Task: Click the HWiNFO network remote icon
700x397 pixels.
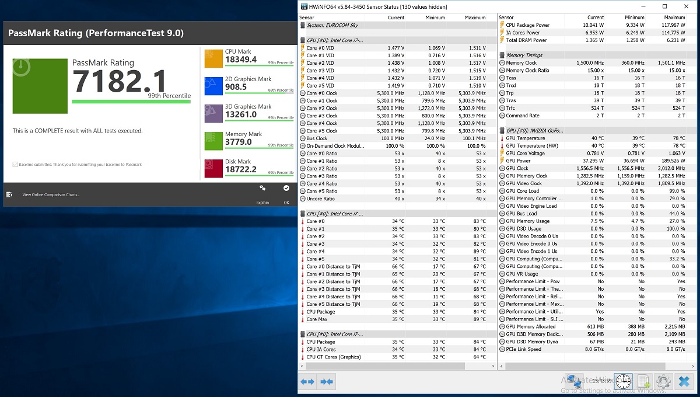Action: 574,382
